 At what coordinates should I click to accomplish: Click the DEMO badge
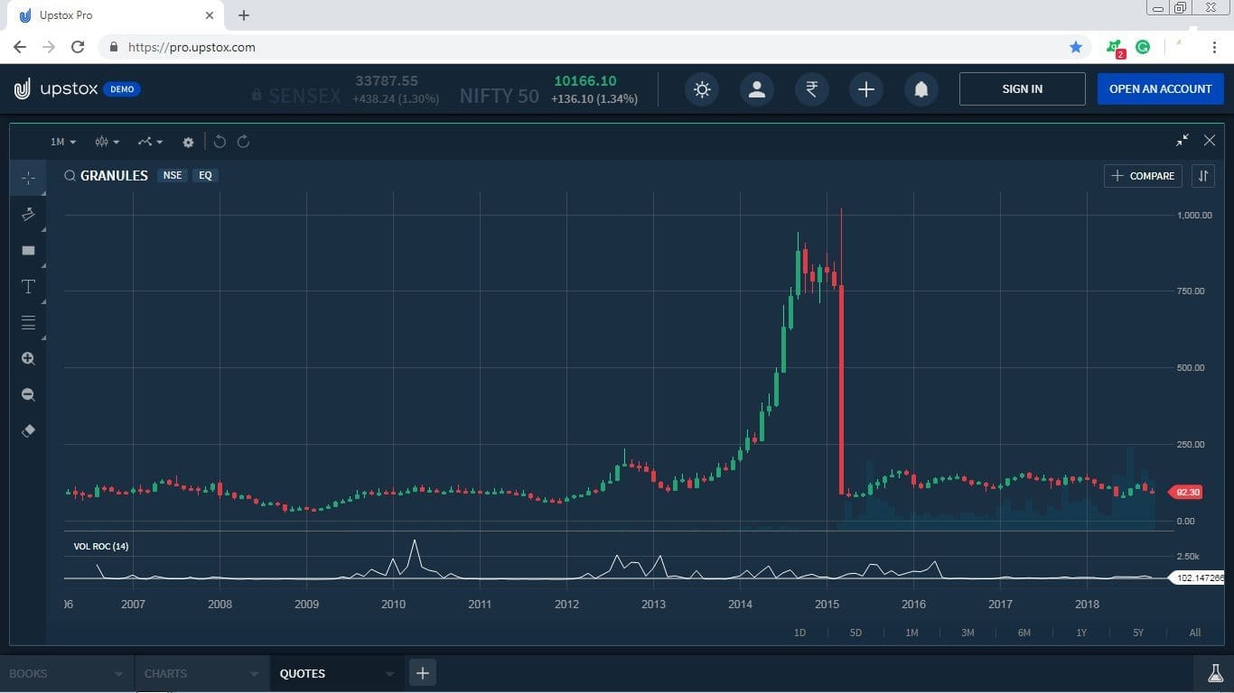point(122,89)
